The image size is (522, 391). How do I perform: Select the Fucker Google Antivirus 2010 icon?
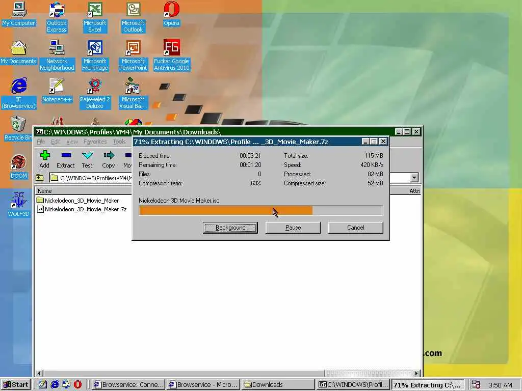(171, 55)
